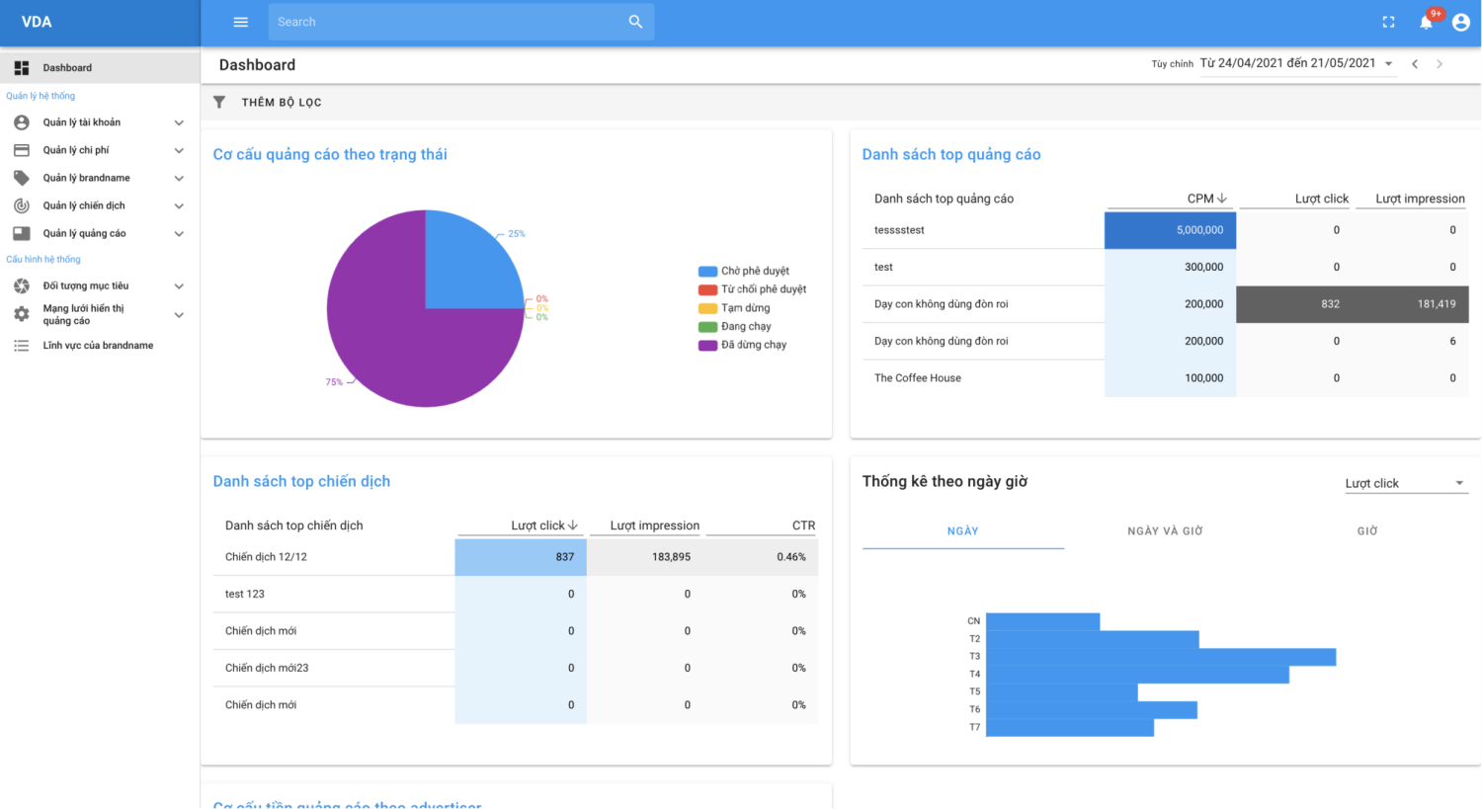Sort campaigns by Lượt impression column
The height and width of the screenshot is (809, 1482).
coord(654,526)
